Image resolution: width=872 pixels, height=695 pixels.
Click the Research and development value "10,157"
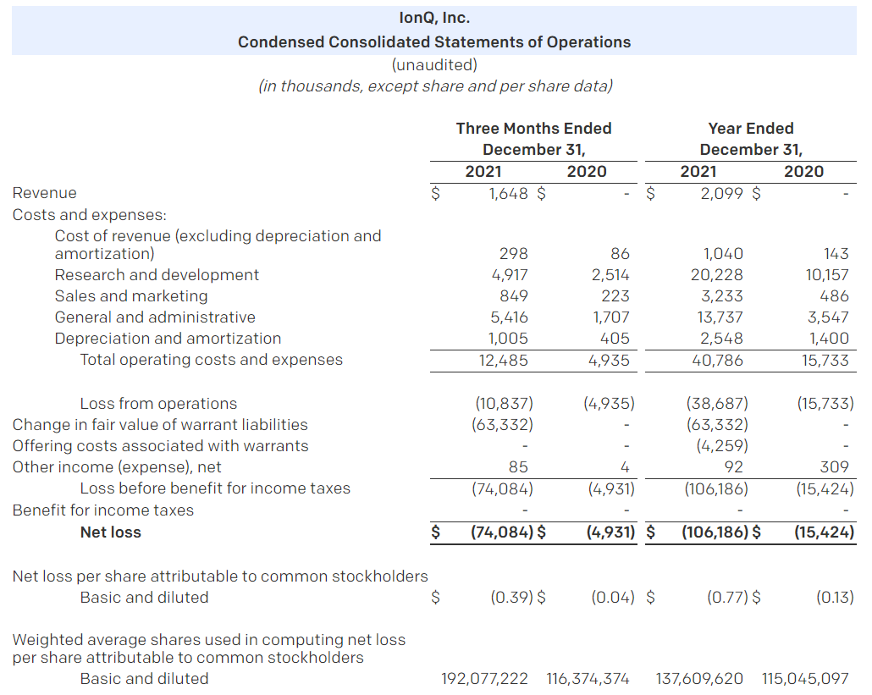(x=827, y=274)
